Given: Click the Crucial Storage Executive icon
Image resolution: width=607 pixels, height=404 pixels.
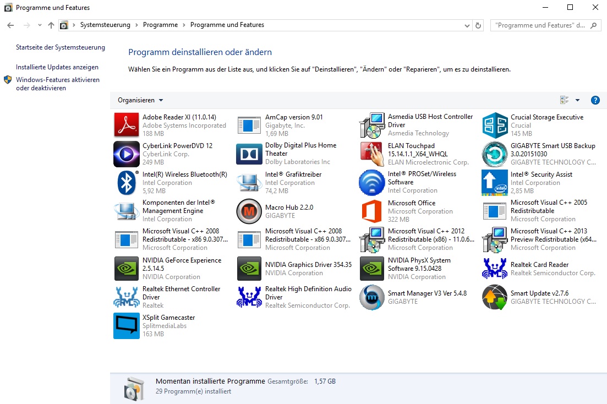Looking at the screenshot, I should [495, 125].
